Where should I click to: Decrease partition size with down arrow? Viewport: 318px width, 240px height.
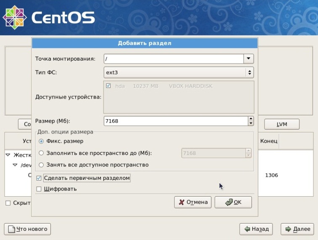coord(251,123)
